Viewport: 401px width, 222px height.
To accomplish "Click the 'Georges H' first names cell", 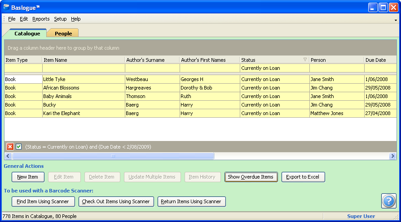I will (210, 79).
